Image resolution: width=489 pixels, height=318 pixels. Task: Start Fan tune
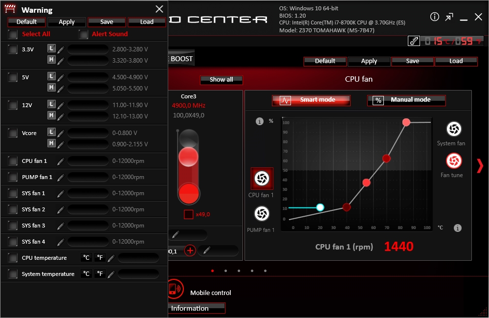click(x=454, y=161)
